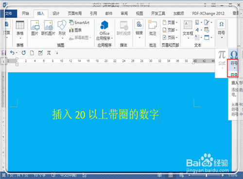This screenshot has height=179, width=243.
Task: Insert a SmartArt graphic
Action: pyautogui.click(x=79, y=23)
